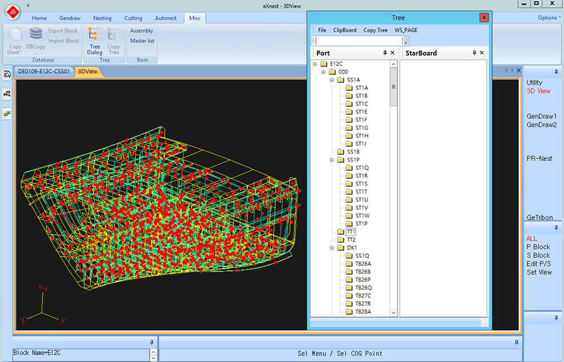Click the first icon in the left sidebar
Image resolution: width=564 pixels, height=362 pixels.
pos(7,74)
